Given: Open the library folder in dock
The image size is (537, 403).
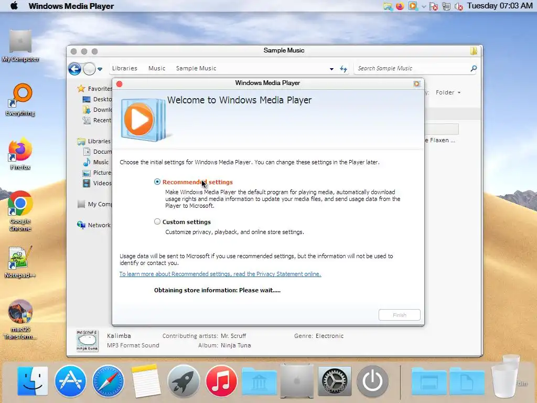Looking at the screenshot, I should click(259, 381).
